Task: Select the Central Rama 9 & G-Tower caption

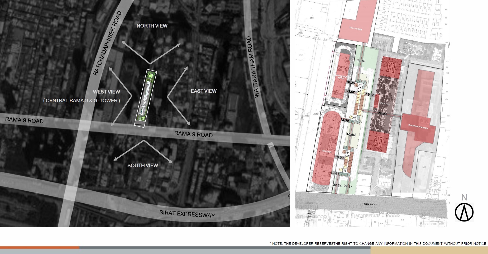Action: coord(82,101)
